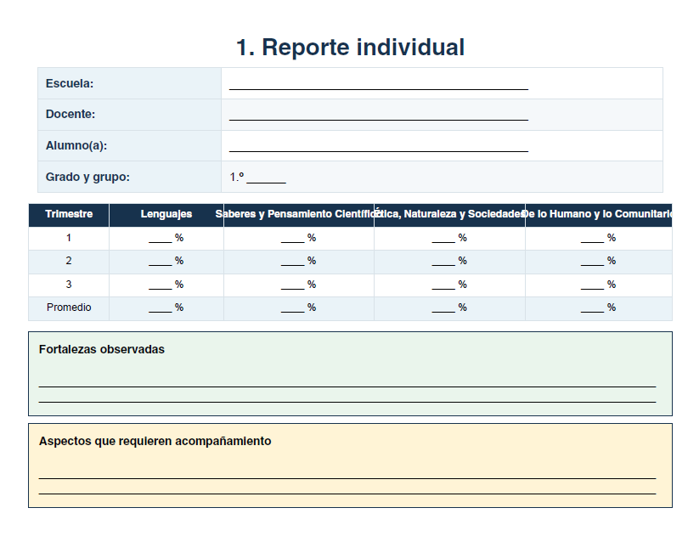
Task: Click the trimestre '3' row label
Action: click(69, 285)
